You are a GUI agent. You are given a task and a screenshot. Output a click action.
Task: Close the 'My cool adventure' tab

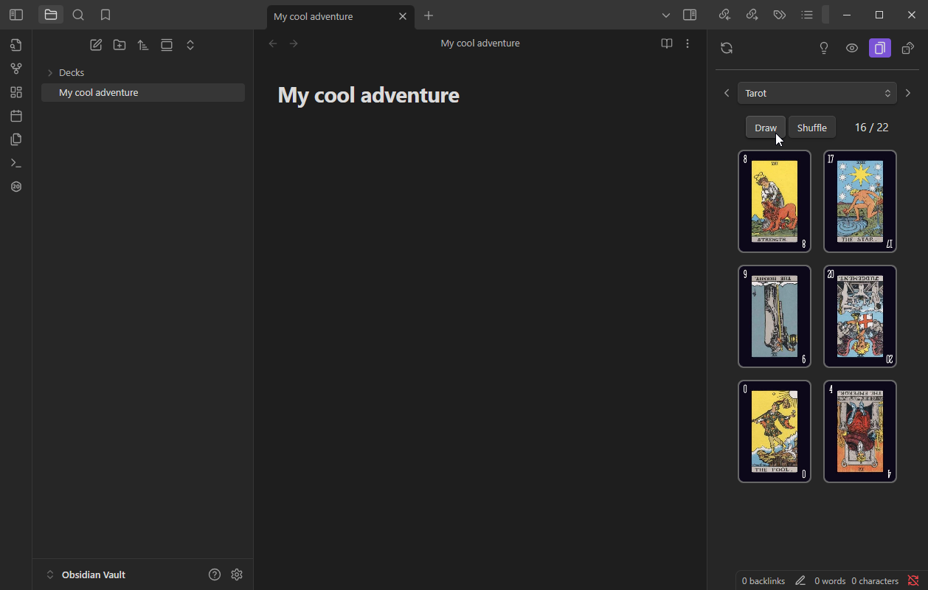tap(403, 16)
